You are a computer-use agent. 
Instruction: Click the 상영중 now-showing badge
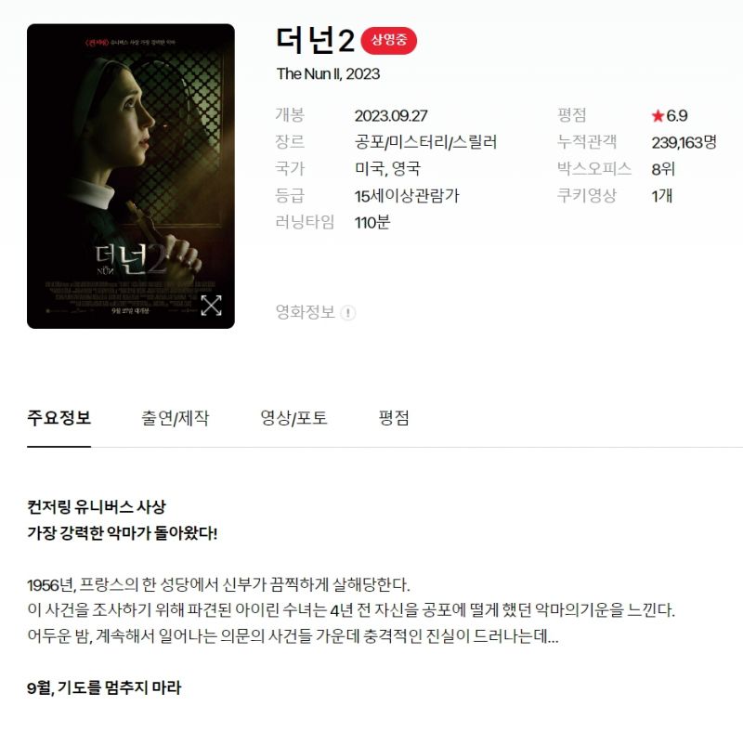coord(388,40)
